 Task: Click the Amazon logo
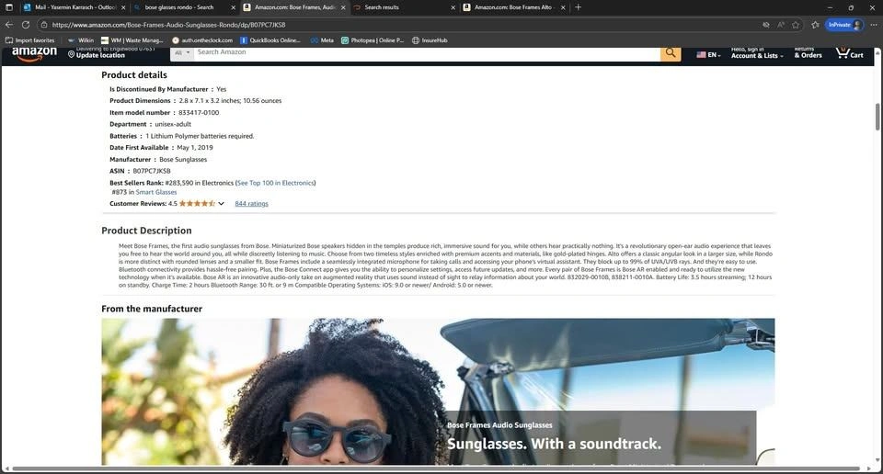pos(34,54)
